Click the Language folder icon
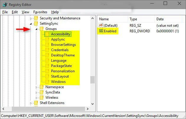 click(x=47, y=61)
